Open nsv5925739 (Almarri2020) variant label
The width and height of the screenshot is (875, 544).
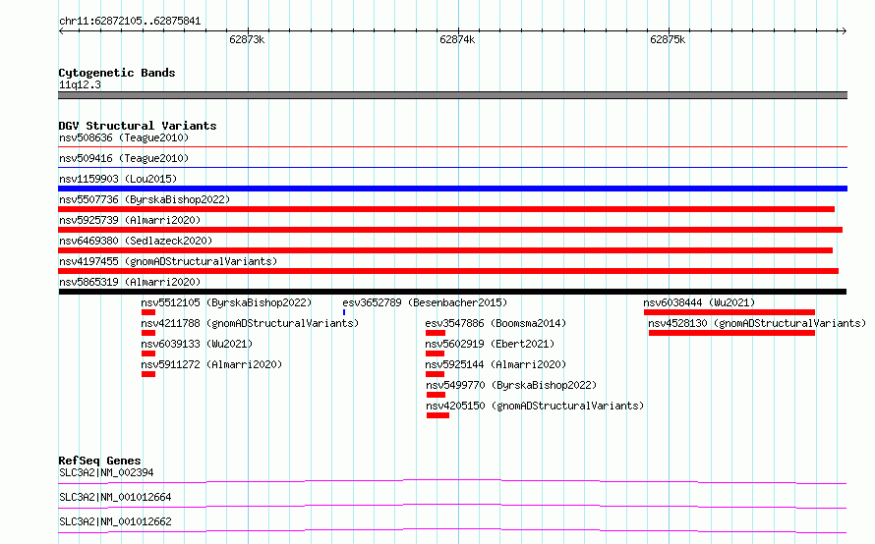(x=130, y=220)
